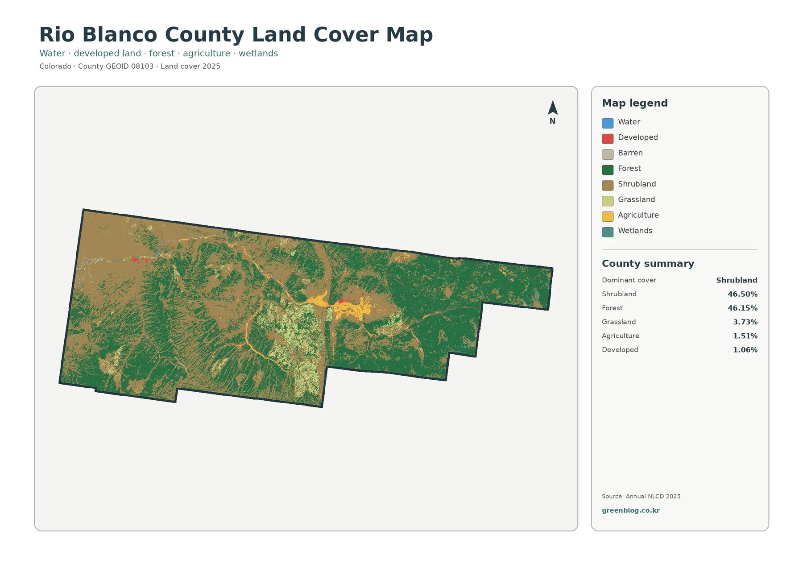Select the Shrubland brown legend swatch

pos(608,186)
